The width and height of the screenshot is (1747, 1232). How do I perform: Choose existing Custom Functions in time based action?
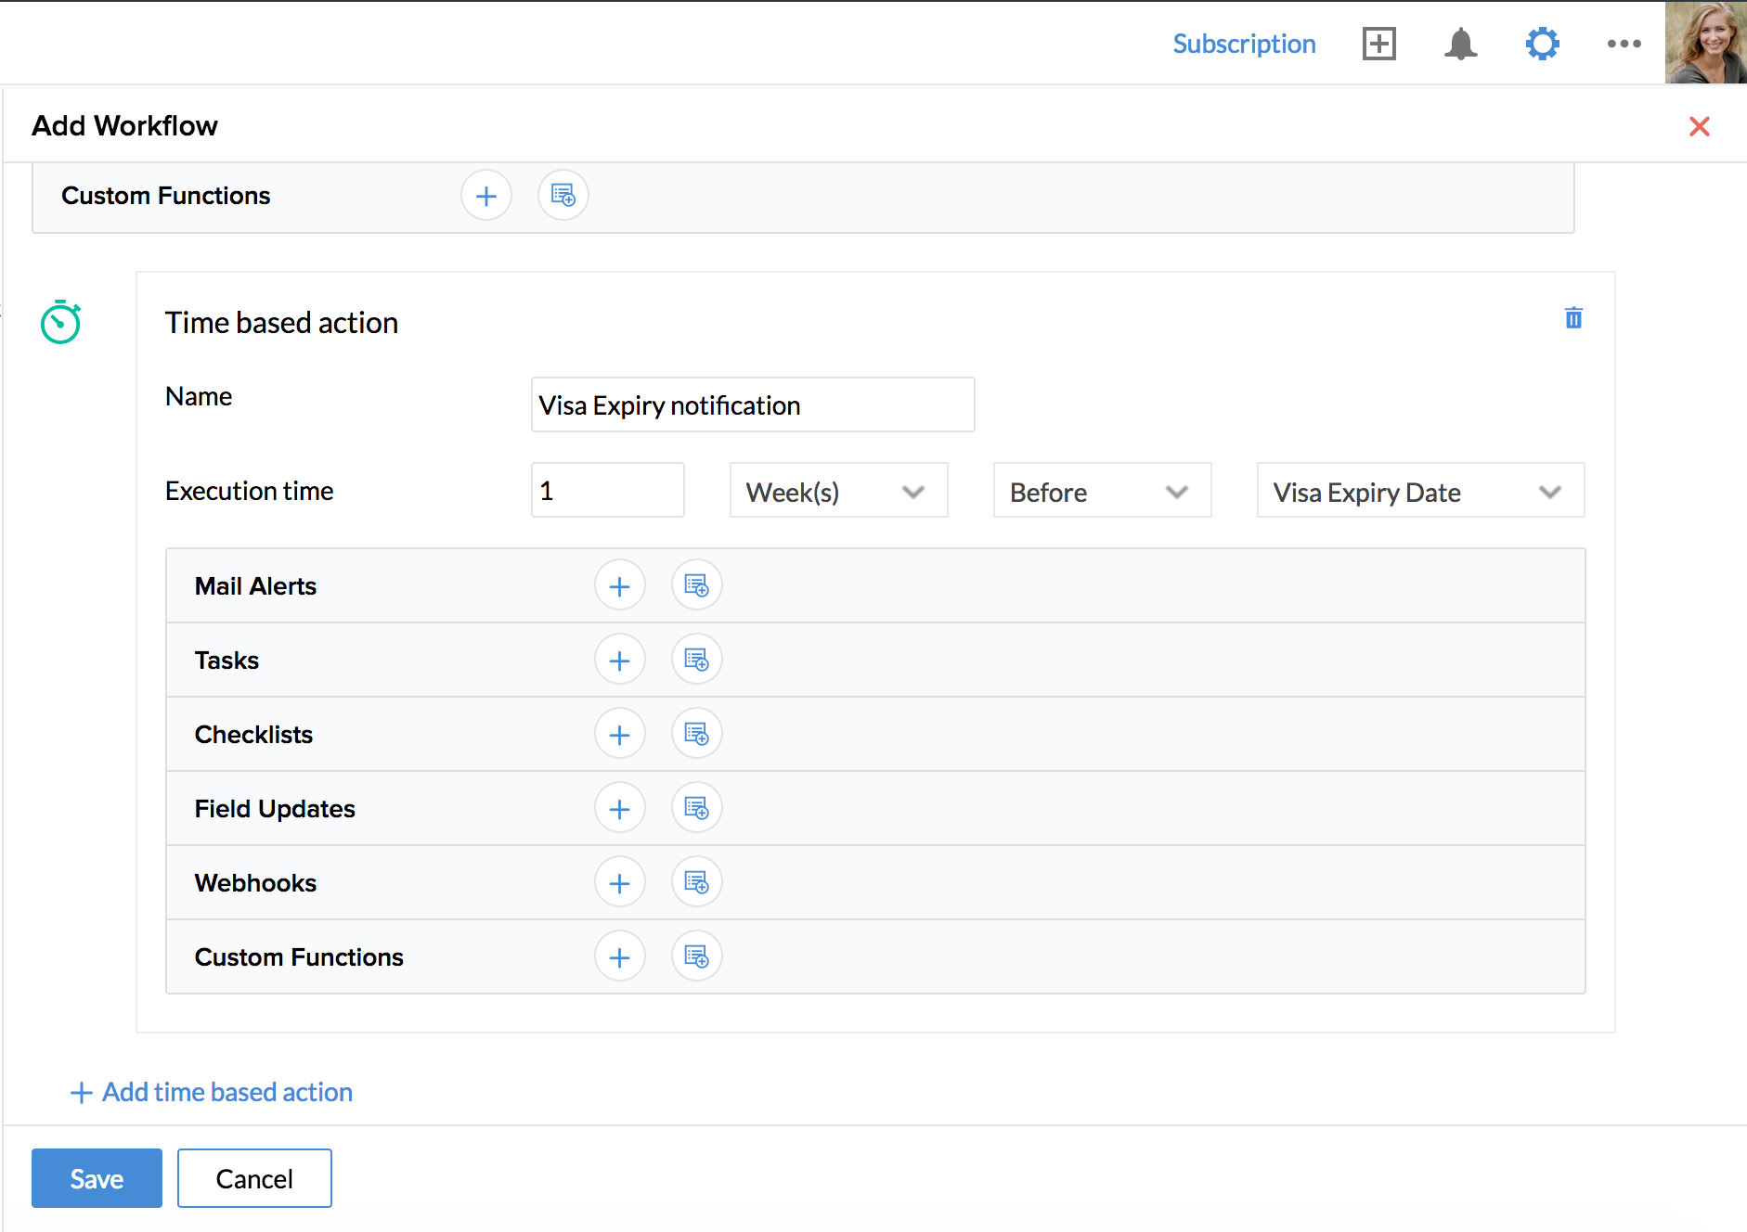pos(696,956)
